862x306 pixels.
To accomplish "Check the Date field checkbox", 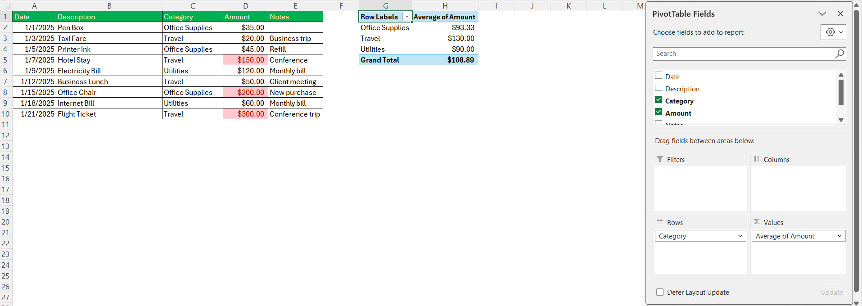I will 659,76.
